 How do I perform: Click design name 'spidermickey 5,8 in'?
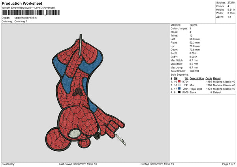[x=26, y=18]
